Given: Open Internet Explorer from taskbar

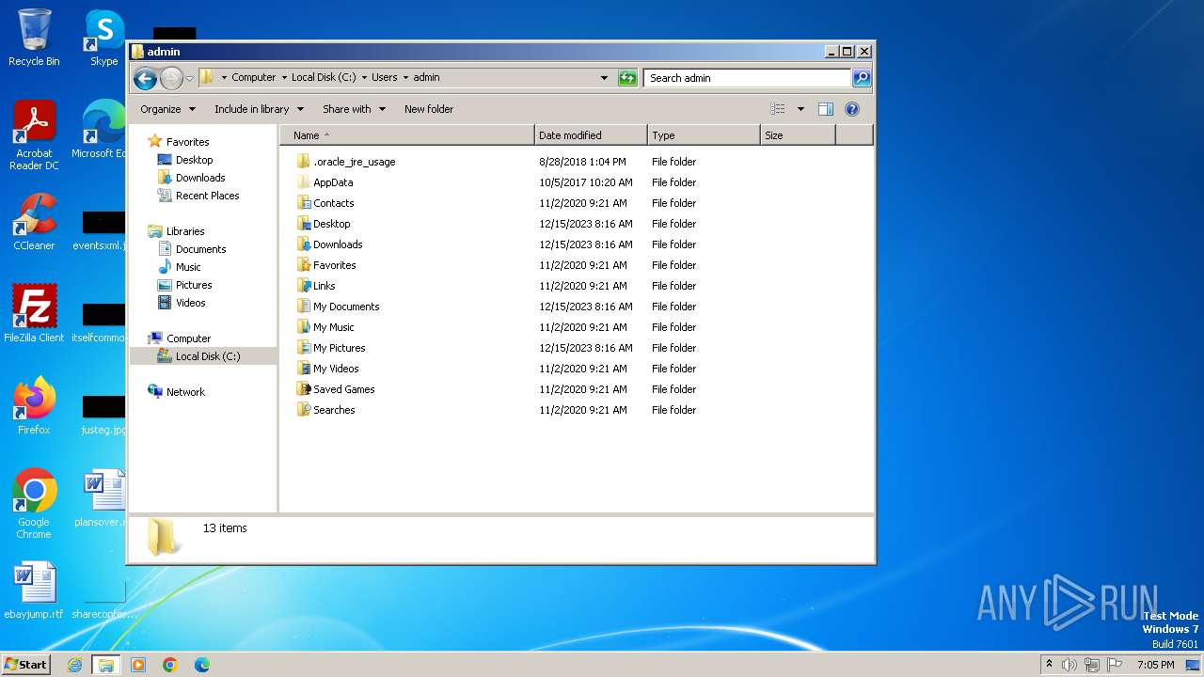Looking at the screenshot, I should [74, 665].
